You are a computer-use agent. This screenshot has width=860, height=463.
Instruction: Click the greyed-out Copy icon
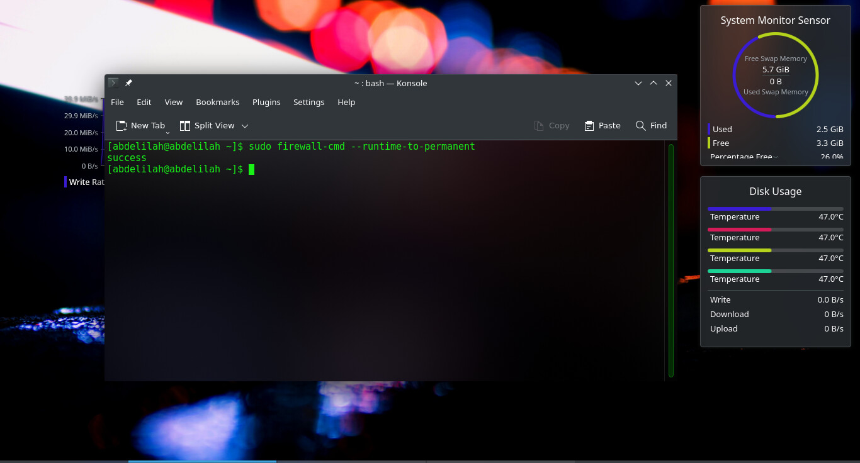click(x=539, y=126)
